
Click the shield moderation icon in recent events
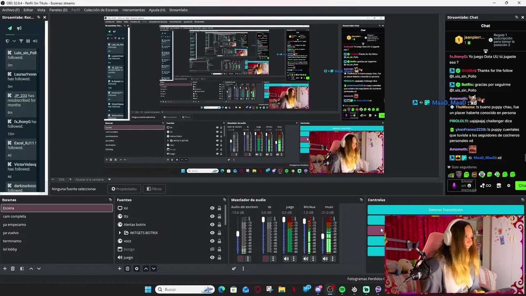(7, 41)
